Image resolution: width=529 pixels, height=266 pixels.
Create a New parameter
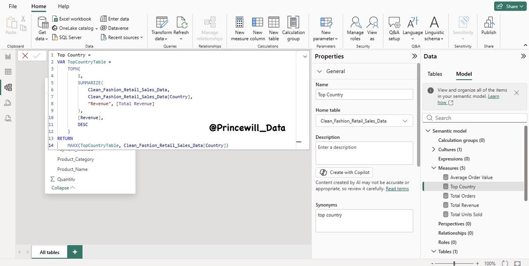326,29
